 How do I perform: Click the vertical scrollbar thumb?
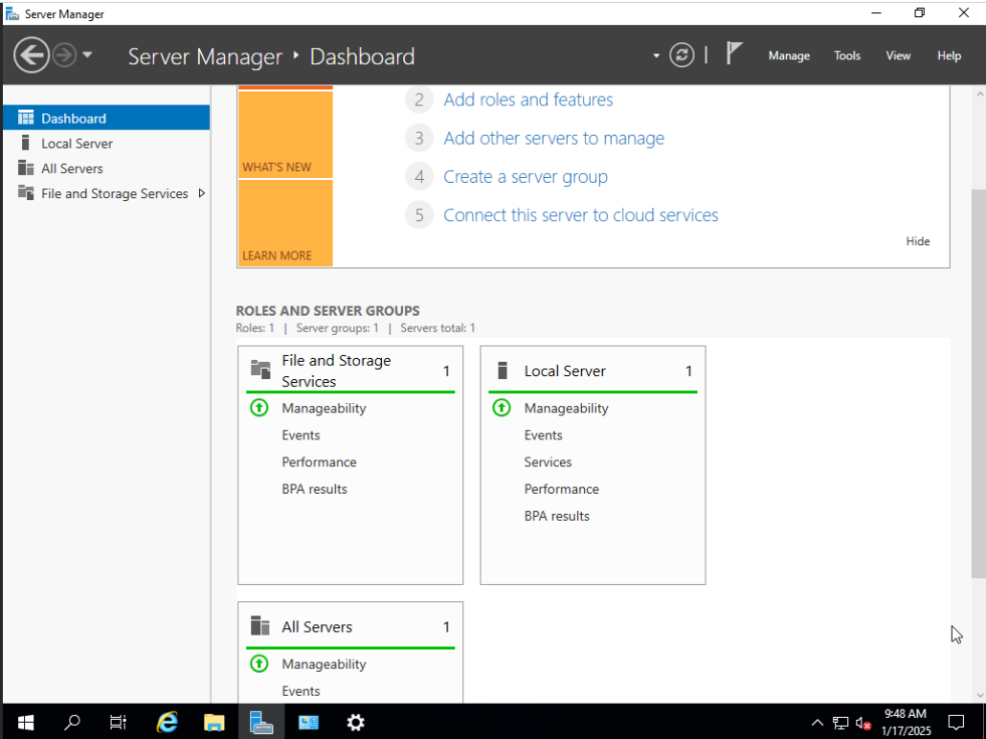[x=978, y=384]
